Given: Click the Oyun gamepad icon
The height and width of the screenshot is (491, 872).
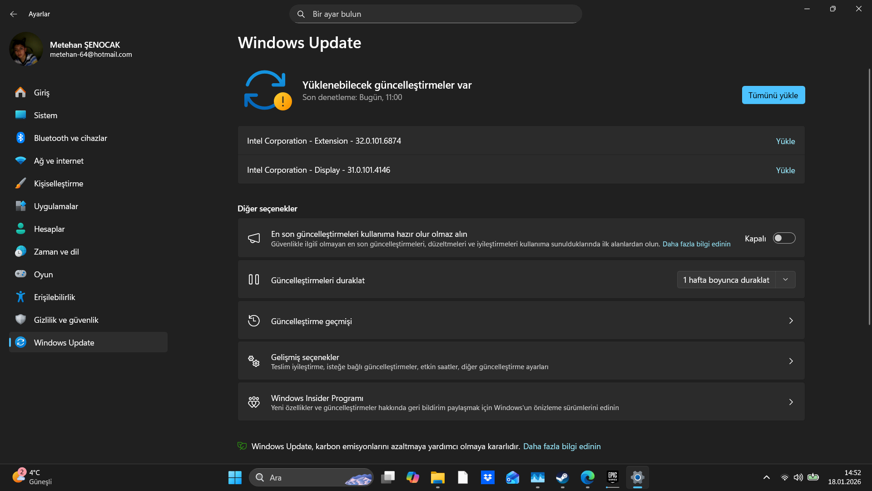Looking at the screenshot, I should click(20, 274).
